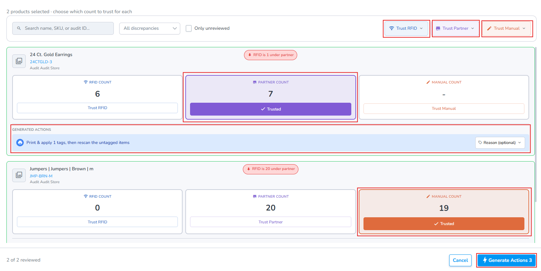Click the Wi-Fi icon on Trust RFID dropdown

tap(392, 28)
